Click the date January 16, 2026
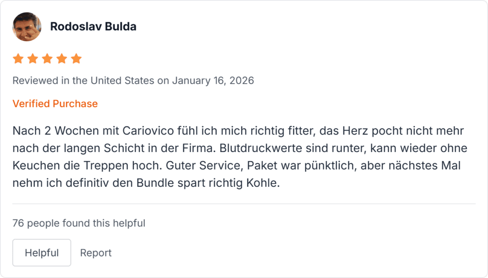Viewport: 488px width, 278px height. point(213,80)
